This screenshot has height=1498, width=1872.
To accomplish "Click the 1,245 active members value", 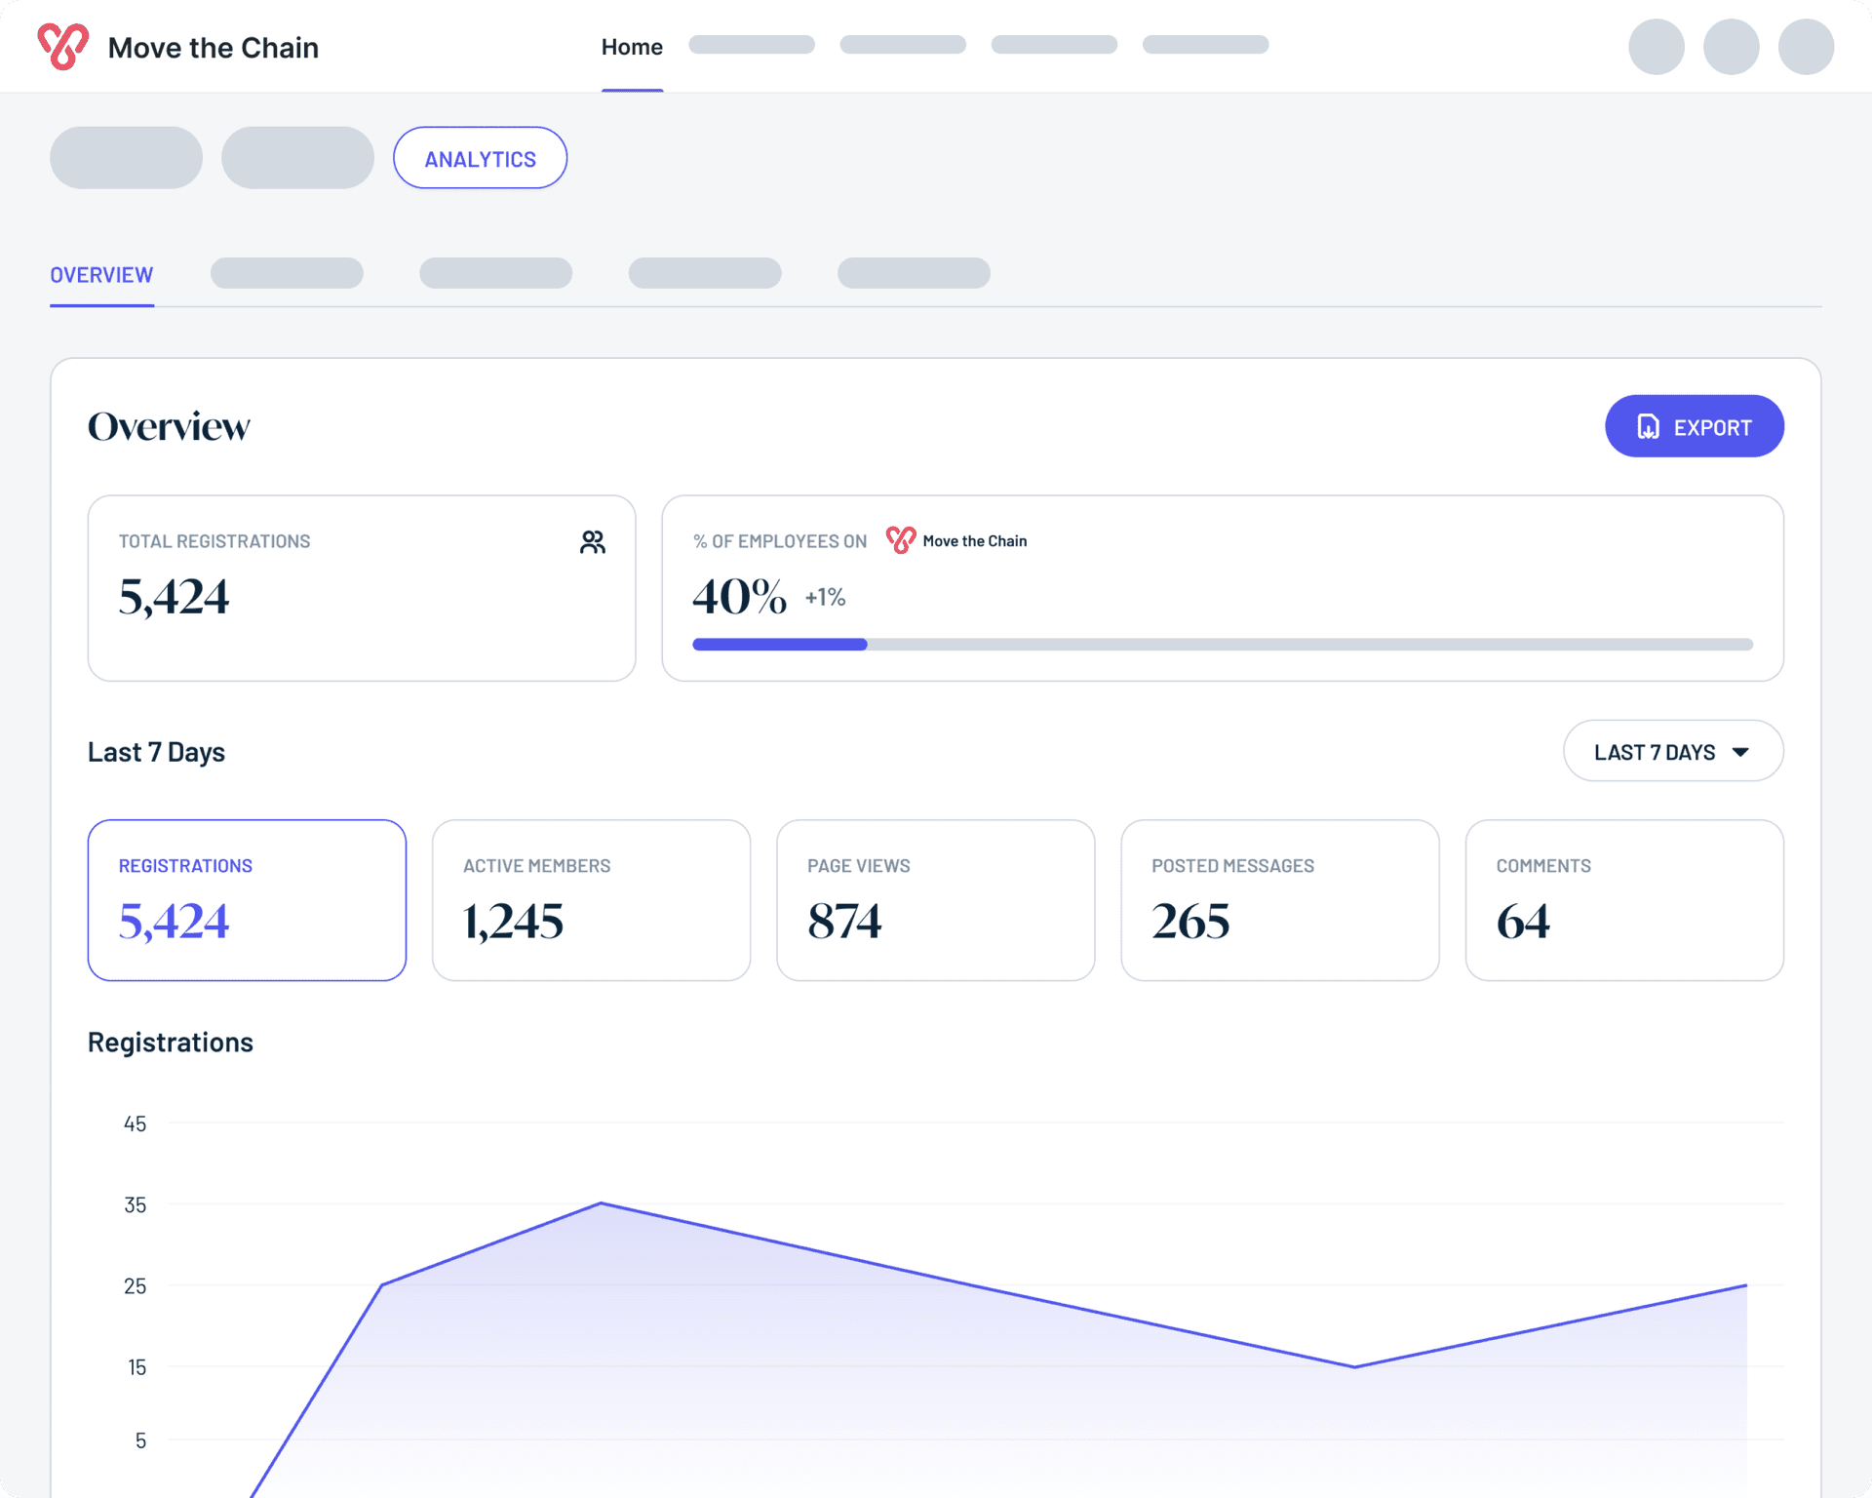I will coord(513,922).
